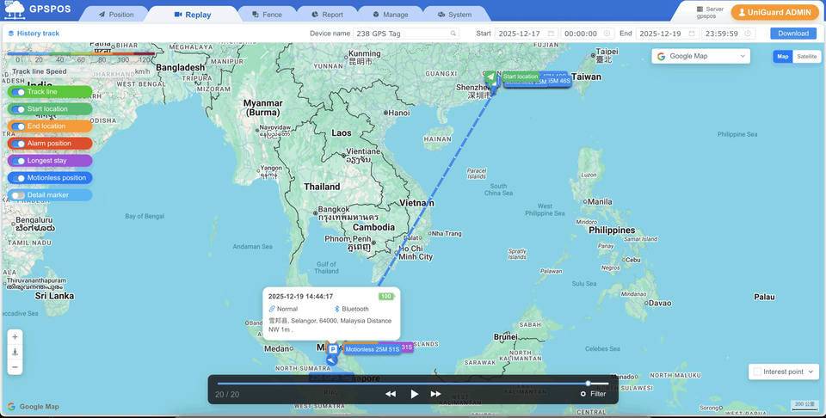This screenshot has height=418, width=826.
Task: Click the GPSPOS cloud logo
Action: (x=14, y=9)
